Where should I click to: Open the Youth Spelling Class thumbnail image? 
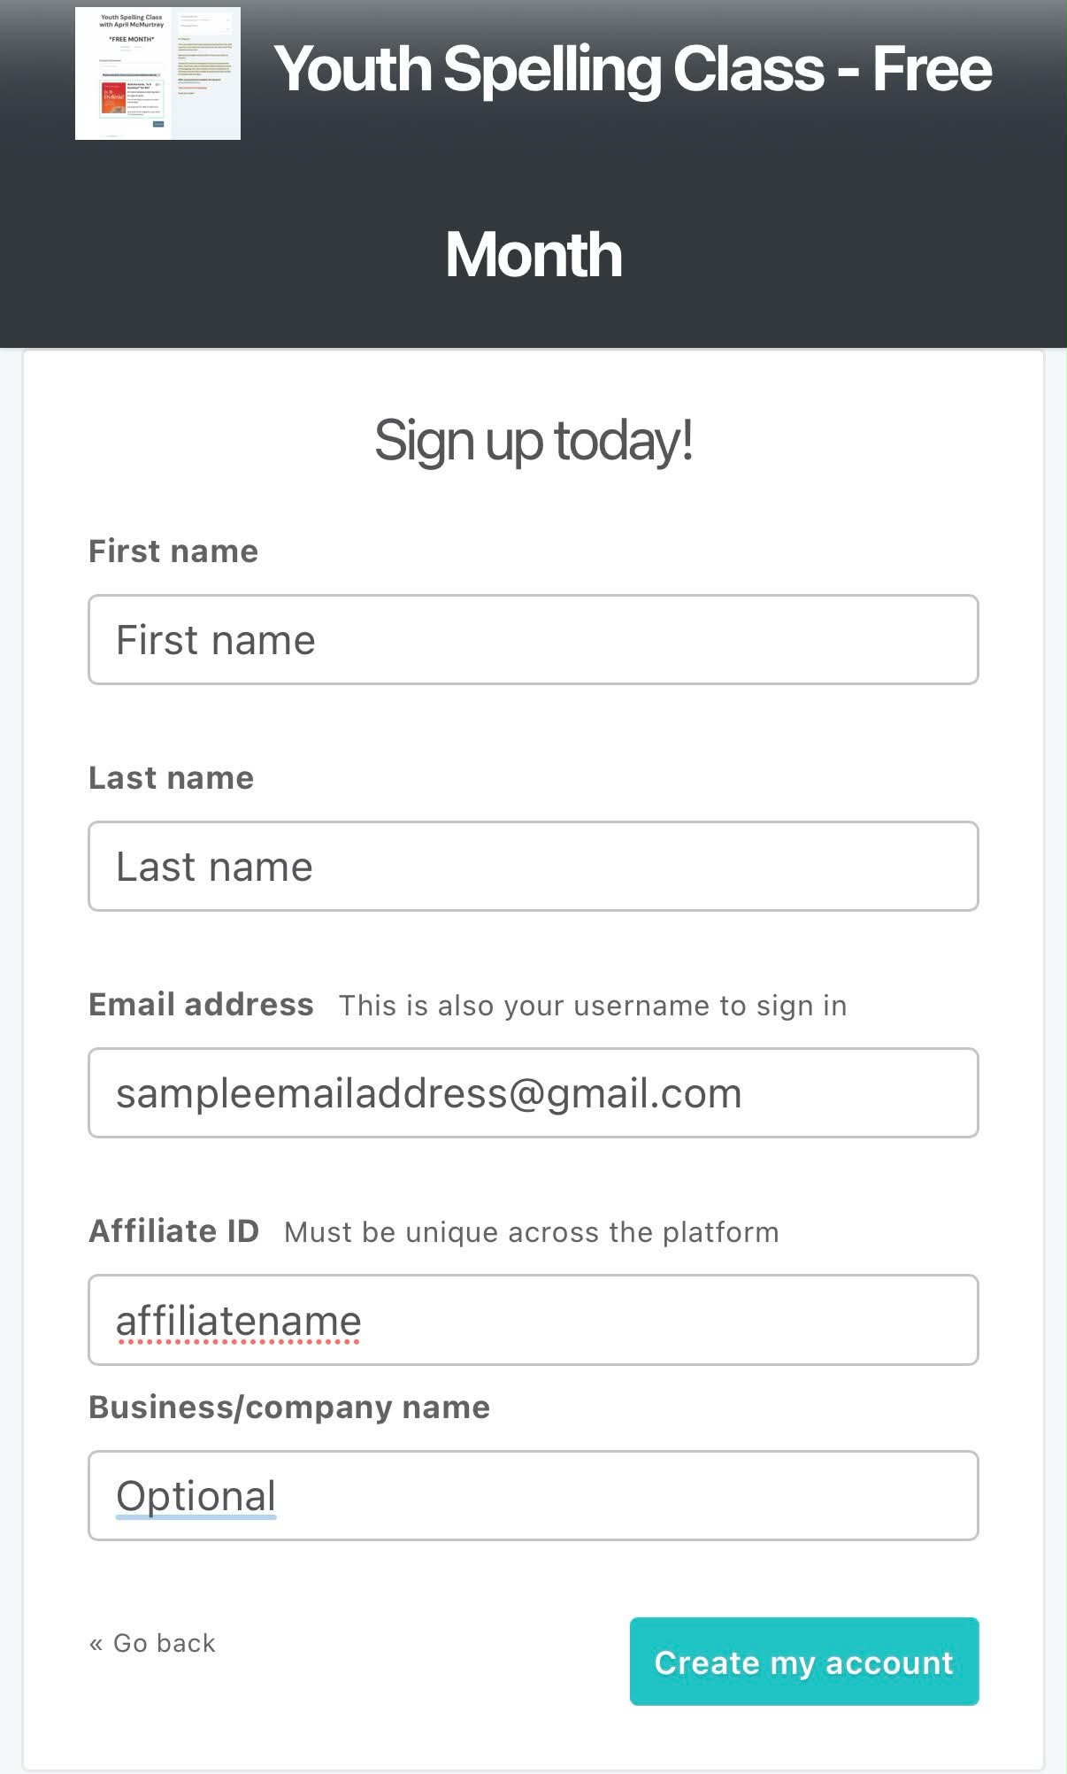point(157,73)
